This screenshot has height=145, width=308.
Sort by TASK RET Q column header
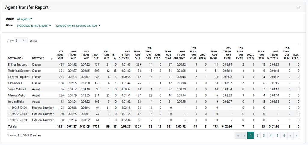(296, 57)
